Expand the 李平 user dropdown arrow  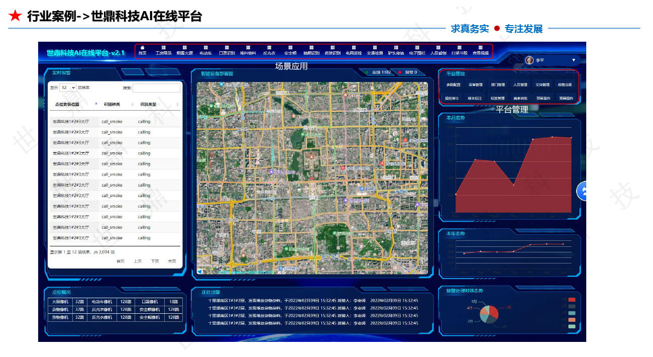coord(574,60)
